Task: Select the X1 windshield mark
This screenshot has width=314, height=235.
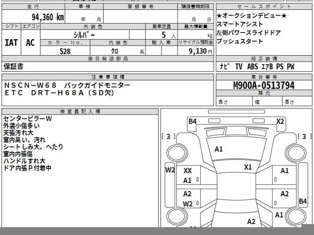Action: pos(248,167)
